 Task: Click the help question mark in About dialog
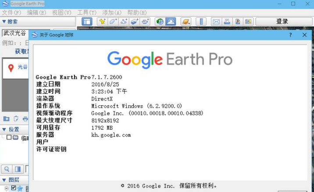pos(290,35)
